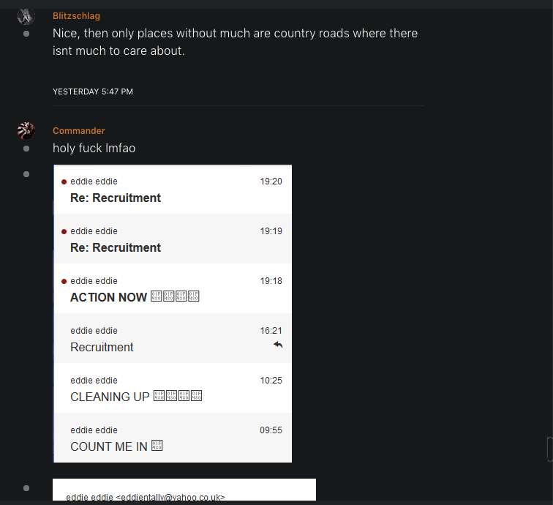The height and width of the screenshot is (505, 553).
Task: Click the "holy fuck lmfao" message text
Action: coord(94,148)
